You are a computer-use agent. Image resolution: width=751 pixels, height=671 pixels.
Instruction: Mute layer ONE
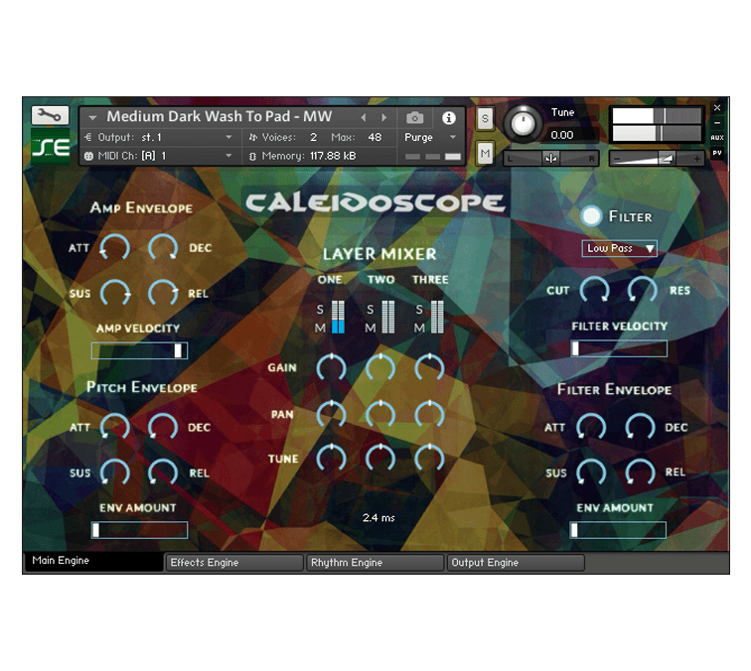pos(320,328)
